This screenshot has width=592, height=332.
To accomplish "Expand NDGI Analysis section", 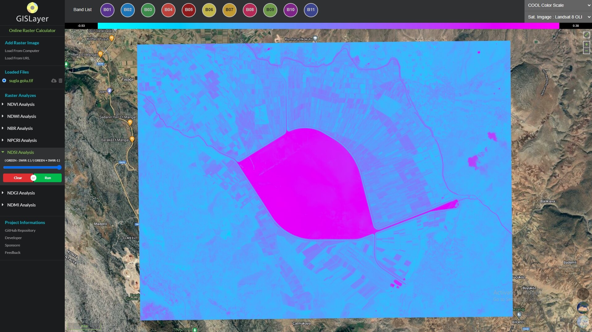I will (x=21, y=193).
